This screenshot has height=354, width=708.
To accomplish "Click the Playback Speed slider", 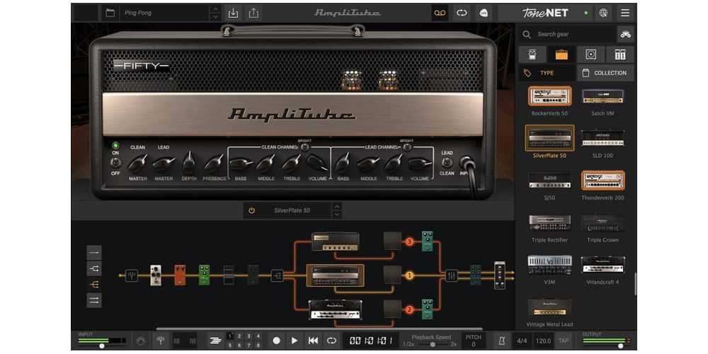I will [x=431, y=345].
